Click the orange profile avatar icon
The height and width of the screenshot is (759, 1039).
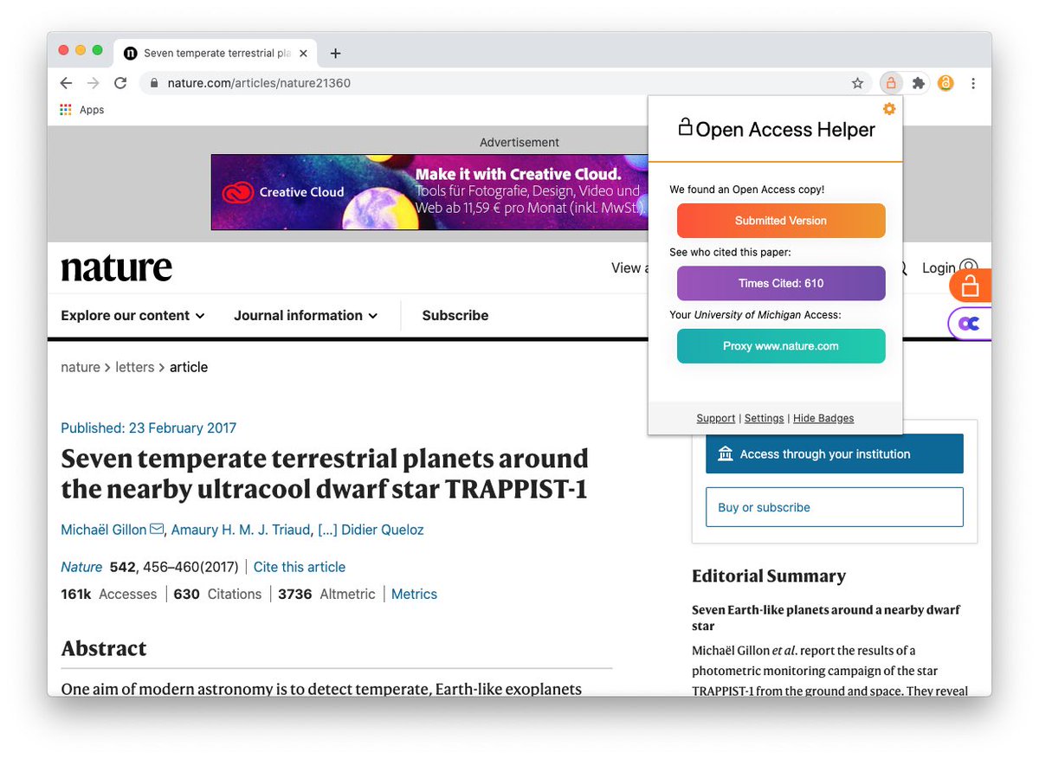pyautogui.click(x=945, y=83)
